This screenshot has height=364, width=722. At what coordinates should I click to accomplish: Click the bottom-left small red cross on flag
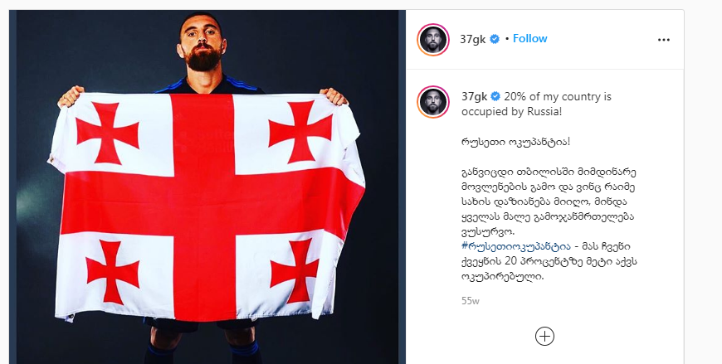(113, 272)
